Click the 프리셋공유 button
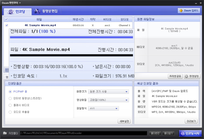Viewport: 204px width, 139px height. click(175, 76)
